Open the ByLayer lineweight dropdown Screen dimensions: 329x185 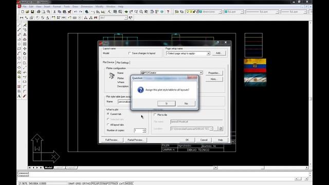(x=305, y=12)
